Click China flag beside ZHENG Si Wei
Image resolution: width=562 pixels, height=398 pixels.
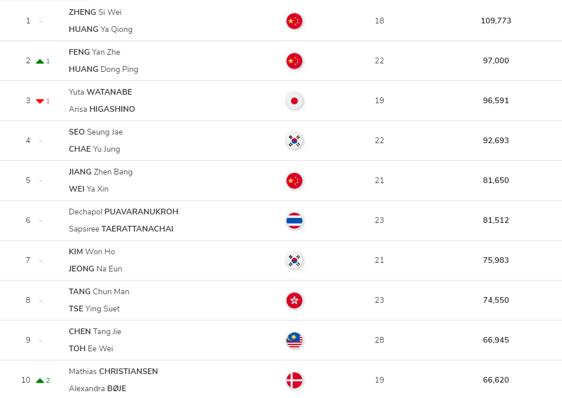pyautogui.click(x=294, y=21)
